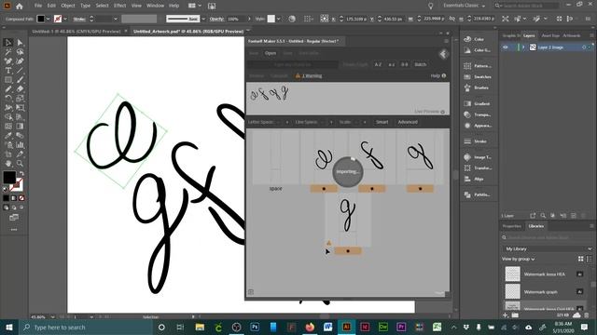Image resolution: width=597 pixels, height=335 pixels.
Task: Switch to the Layers tab
Action: (529, 35)
